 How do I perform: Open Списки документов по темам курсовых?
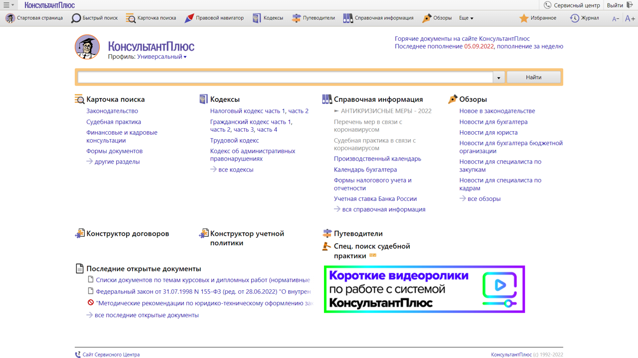(x=203, y=280)
